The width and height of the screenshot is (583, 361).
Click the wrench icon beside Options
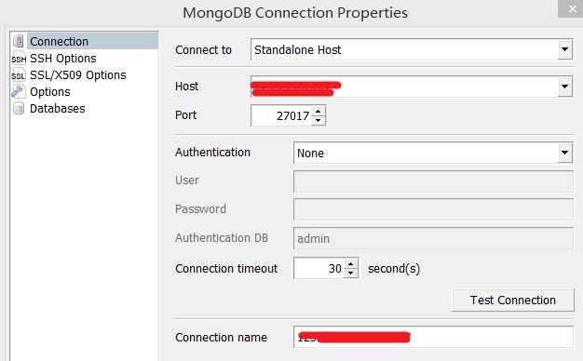tap(18, 91)
